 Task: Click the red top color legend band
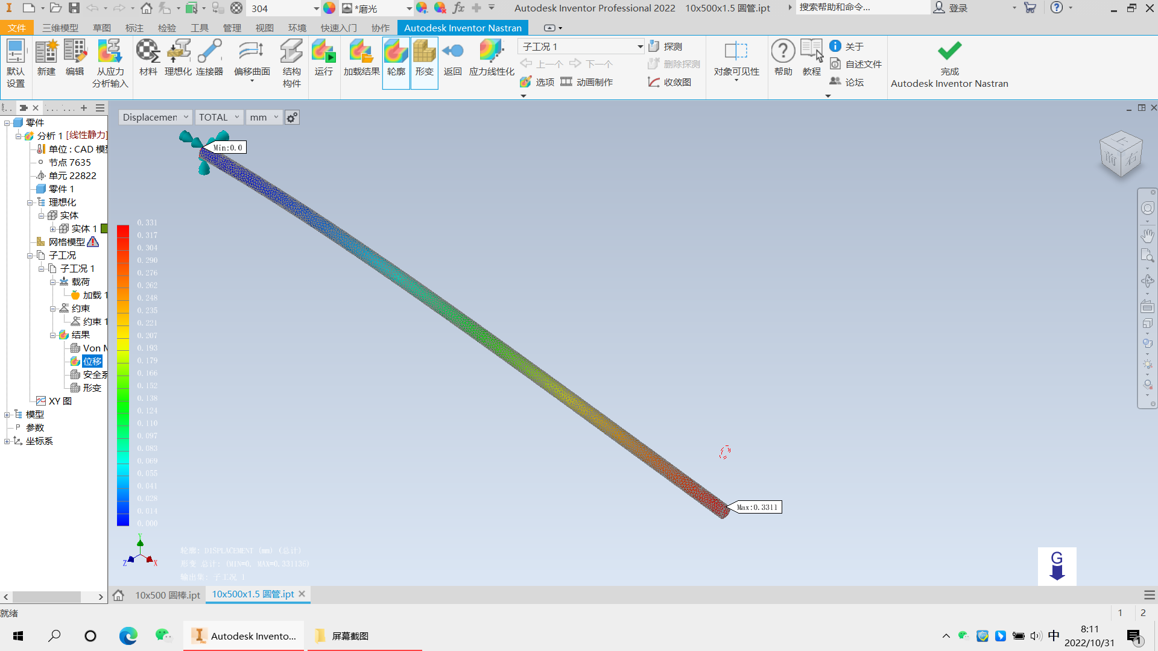(123, 231)
